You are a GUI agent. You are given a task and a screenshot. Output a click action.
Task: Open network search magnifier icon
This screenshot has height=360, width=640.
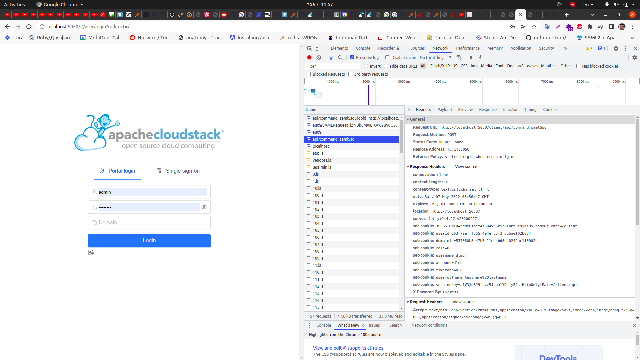tap(340, 57)
